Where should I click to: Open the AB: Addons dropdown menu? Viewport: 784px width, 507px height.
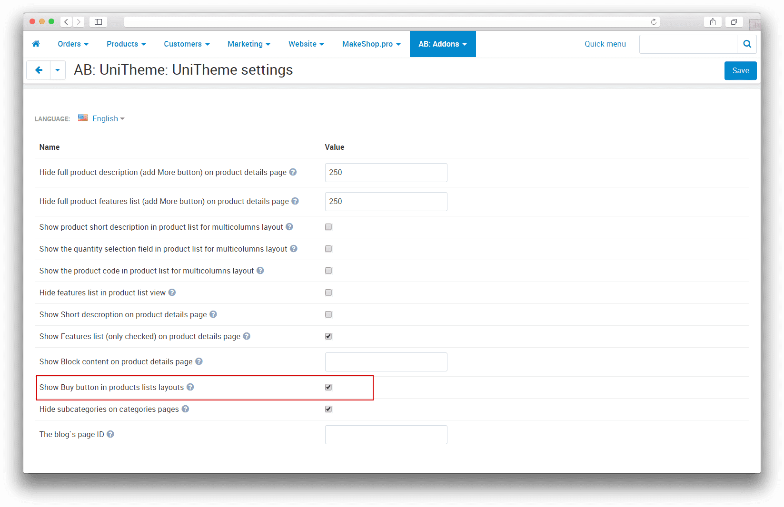pyautogui.click(x=442, y=44)
